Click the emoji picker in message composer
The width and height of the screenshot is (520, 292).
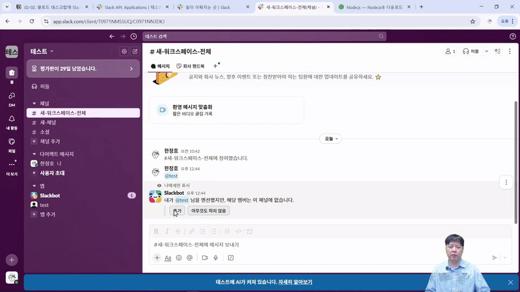[x=179, y=258]
